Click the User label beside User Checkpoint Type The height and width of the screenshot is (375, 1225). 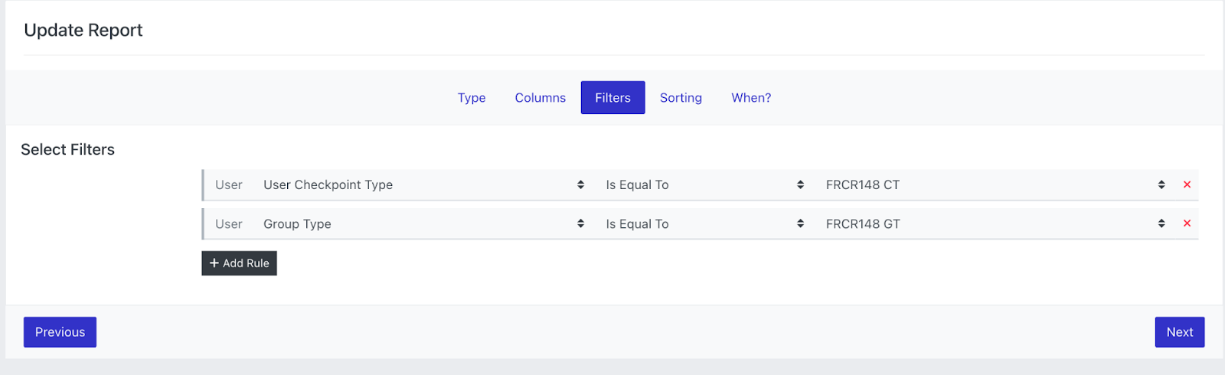pyautogui.click(x=228, y=184)
